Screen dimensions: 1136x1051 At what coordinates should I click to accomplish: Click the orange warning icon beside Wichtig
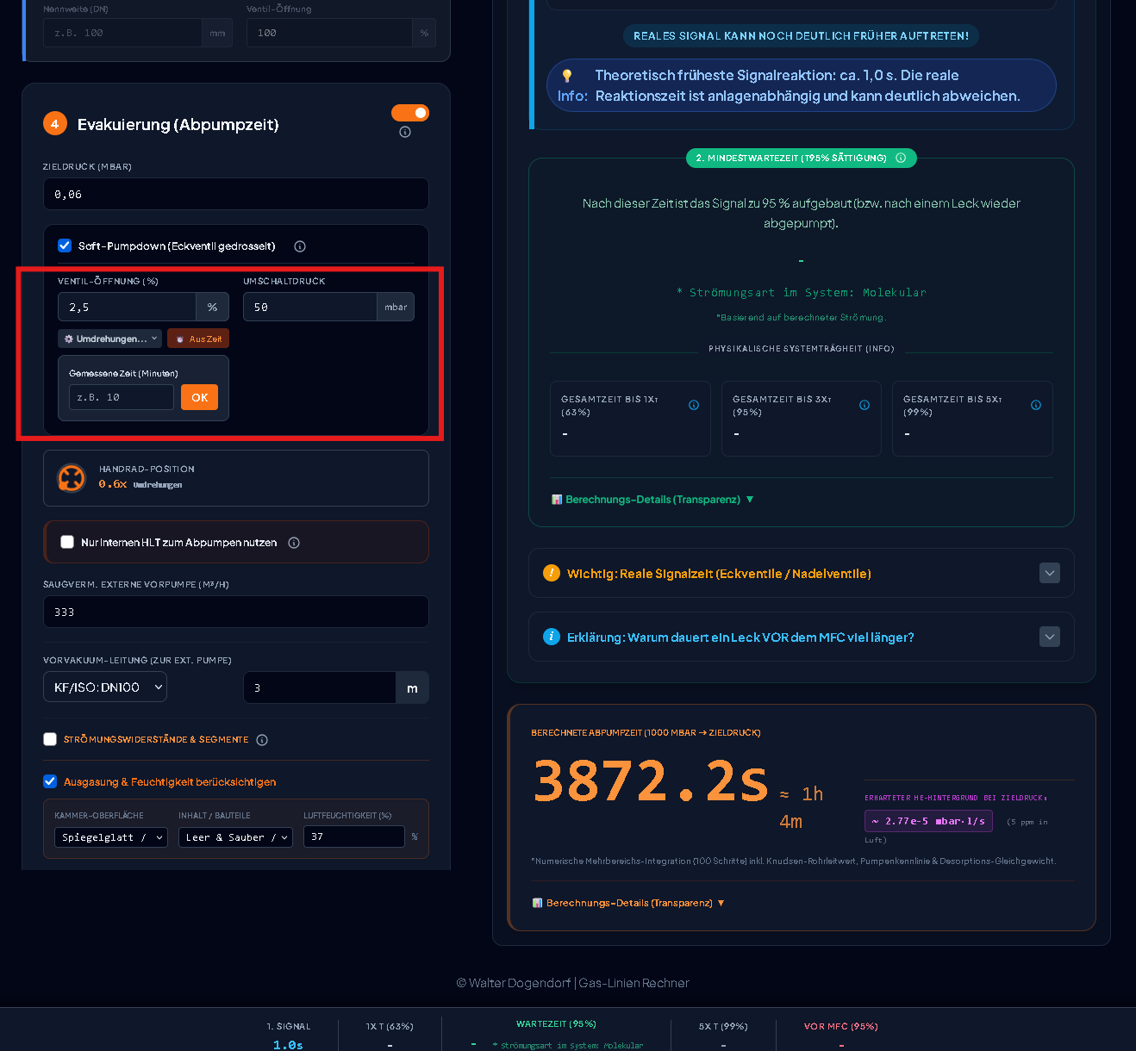click(552, 573)
